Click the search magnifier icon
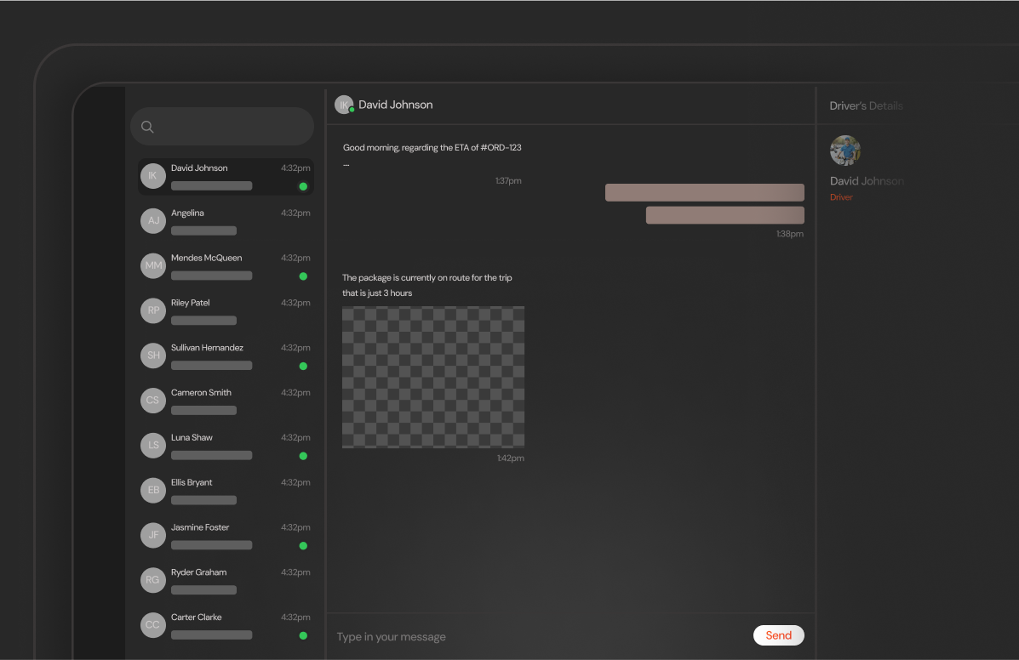Viewport: 1019px width, 660px height. (147, 127)
